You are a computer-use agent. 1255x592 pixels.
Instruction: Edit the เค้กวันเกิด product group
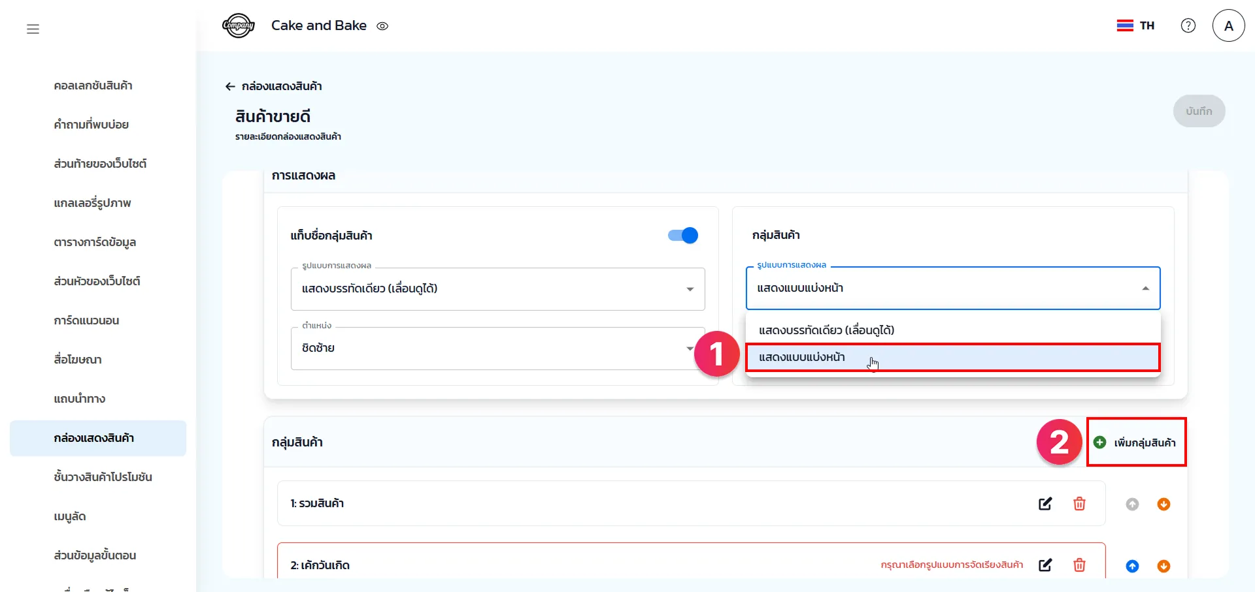click(1045, 565)
